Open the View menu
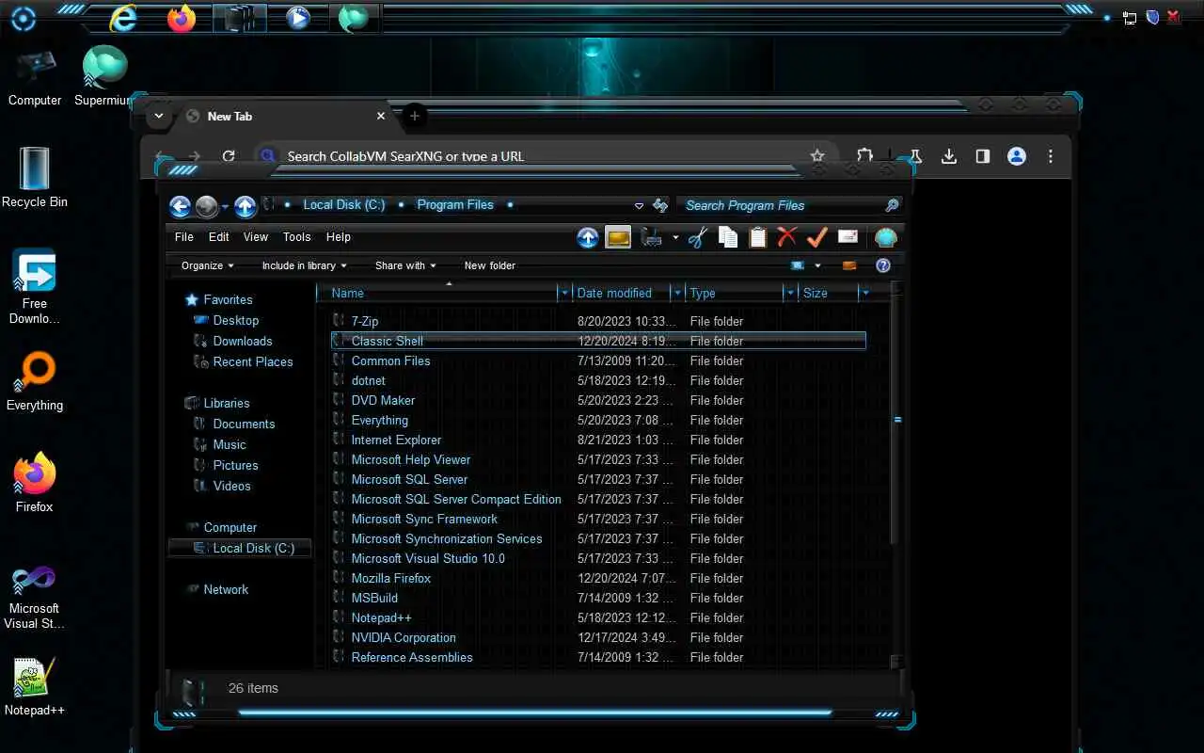This screenshot has height=753, width=1204. [256, 237]
